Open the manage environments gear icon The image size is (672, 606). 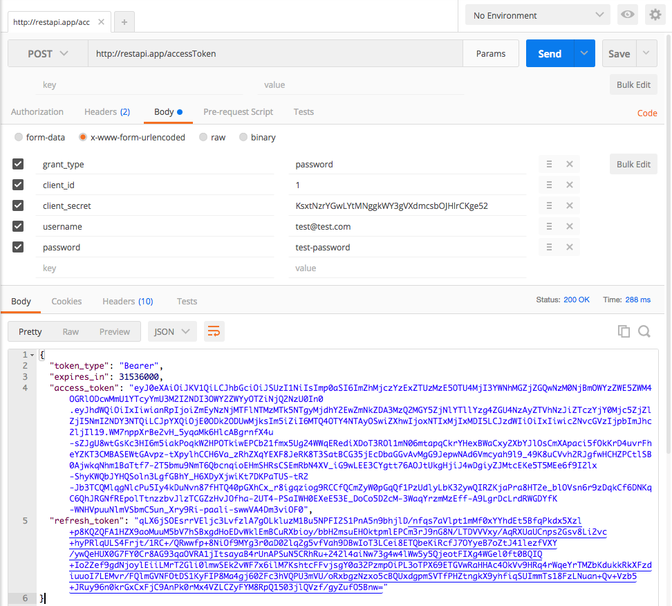coord(654,15)
